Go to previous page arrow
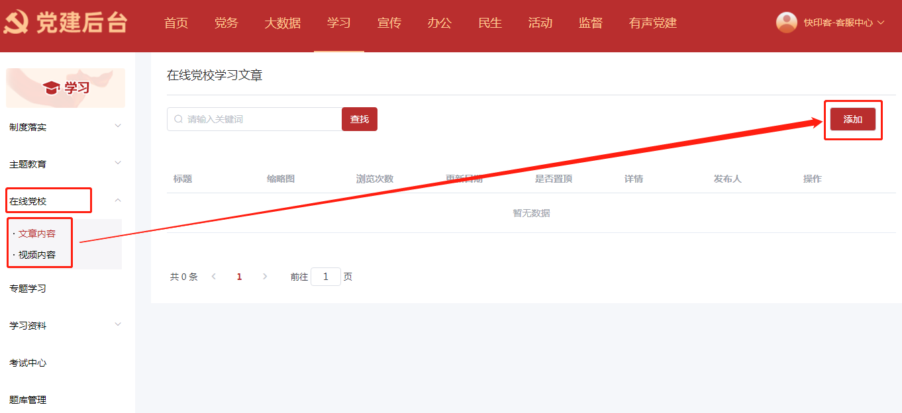 click(214, 277)
